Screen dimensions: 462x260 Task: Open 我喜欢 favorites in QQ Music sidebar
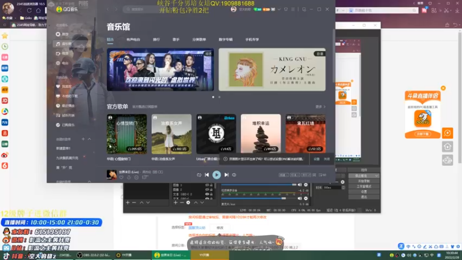click(64, 86)
